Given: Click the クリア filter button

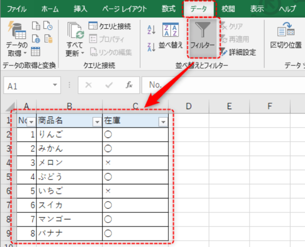Looking at the screenshot, I should (232, 26).
